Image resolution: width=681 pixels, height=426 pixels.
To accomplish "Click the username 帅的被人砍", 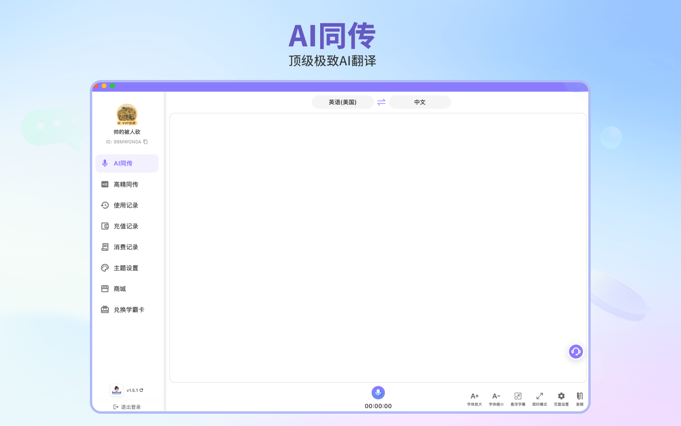I will [x=127, y=132].
